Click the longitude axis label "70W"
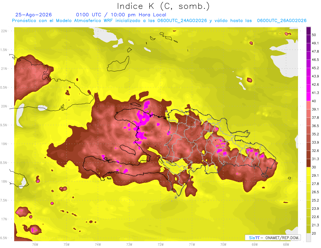321x248 pixels. [x=223, y=244]
